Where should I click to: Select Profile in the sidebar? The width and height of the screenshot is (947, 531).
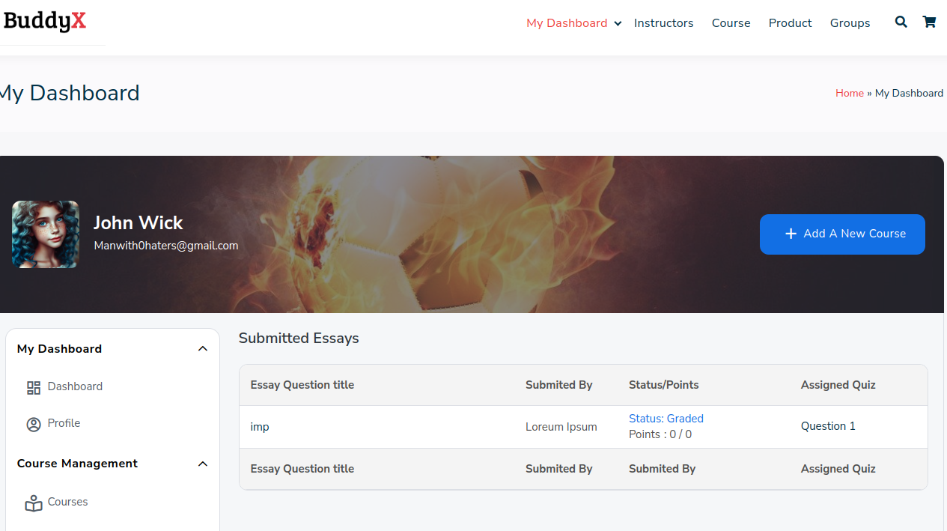64,423
